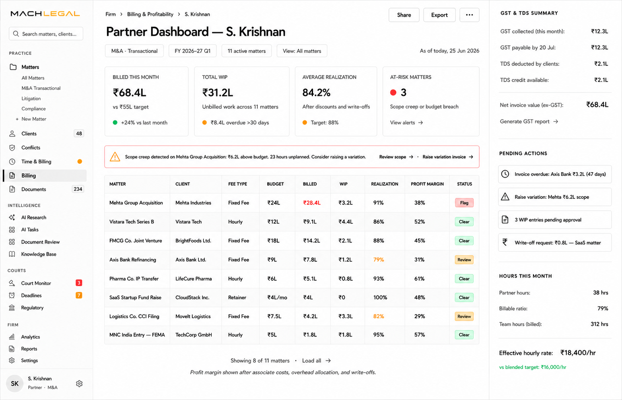Click the Time & Billing clock icon
The width and height of the screenshot is (622, 400).
tap(12, 161)
